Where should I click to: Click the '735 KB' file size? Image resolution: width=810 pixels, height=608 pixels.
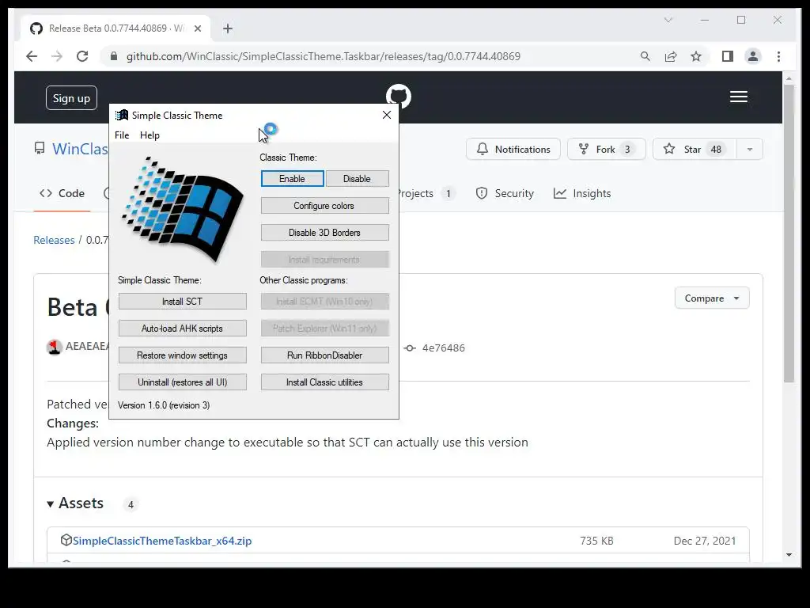pyautogui.click(x=596, y=541)
